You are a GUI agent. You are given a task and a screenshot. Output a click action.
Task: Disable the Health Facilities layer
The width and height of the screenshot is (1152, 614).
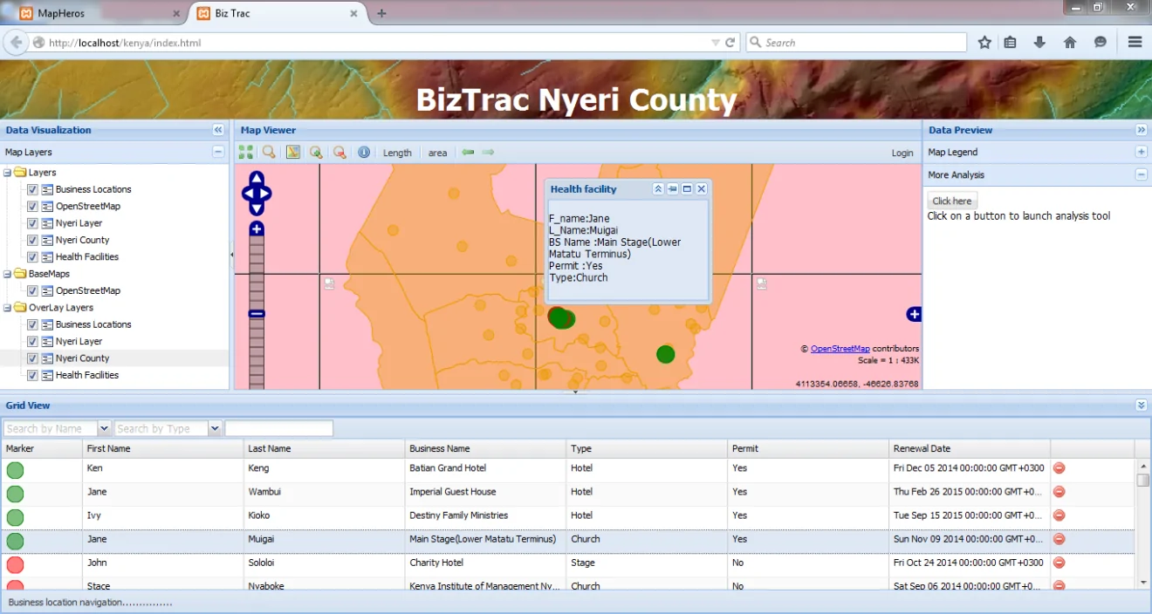coord(32,256)
